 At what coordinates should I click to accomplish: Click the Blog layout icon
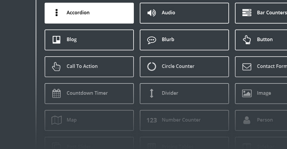pyautogui.click(x=57, y=40)
